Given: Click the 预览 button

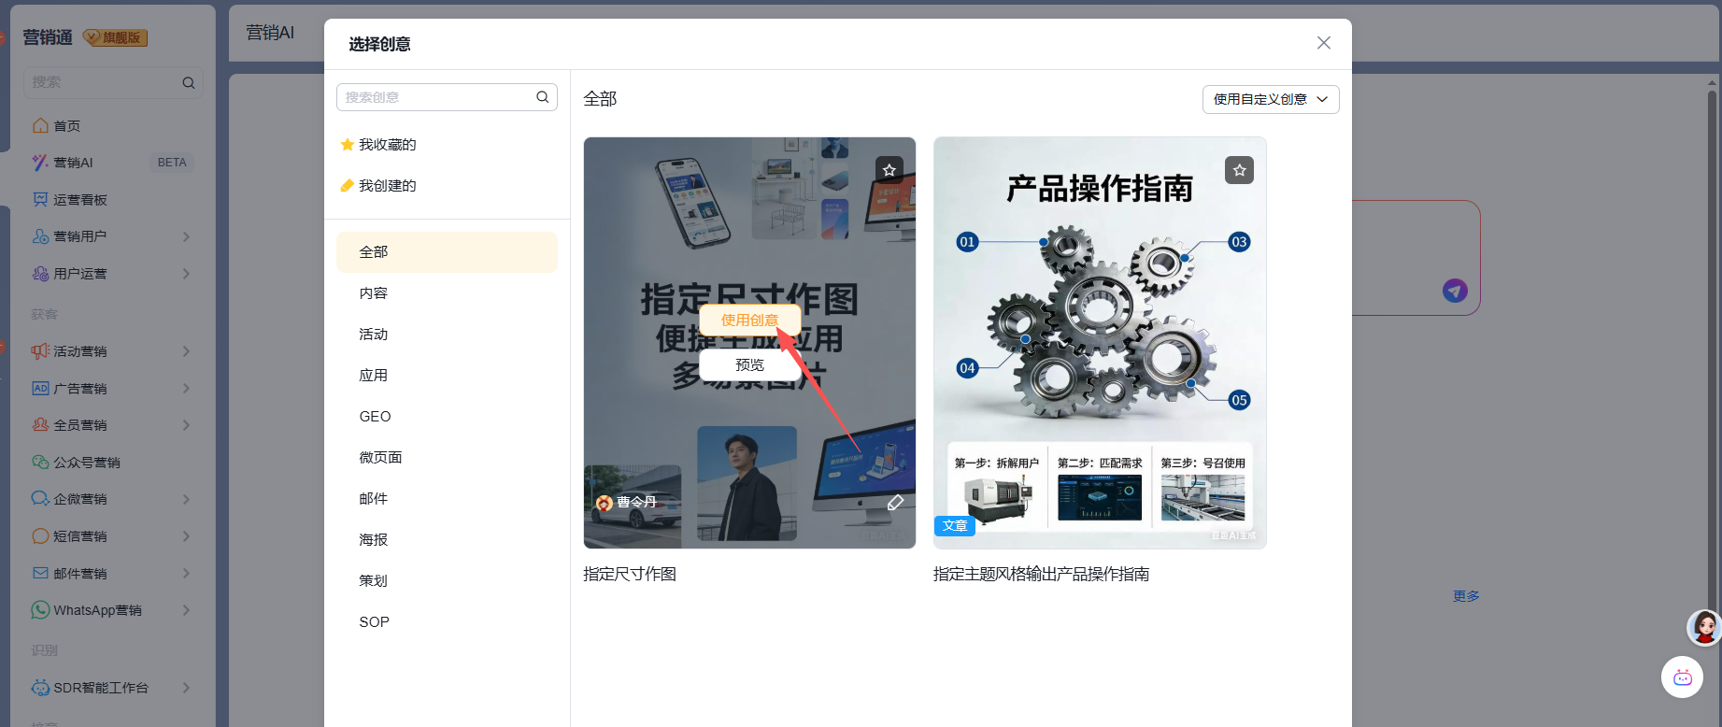Looking at the screenshot, I should point(749,365).
